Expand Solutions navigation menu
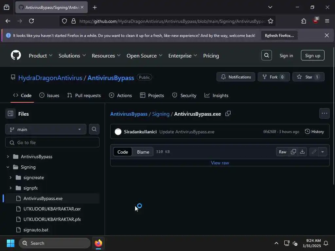The width and height of the screenshot is (335, 251). (72, 56)
